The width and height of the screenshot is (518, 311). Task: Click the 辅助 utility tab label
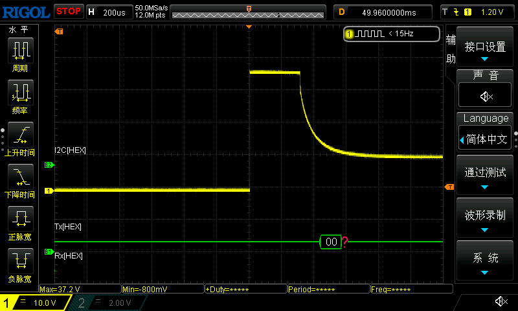pyautogui.click(x=450, y=50)
